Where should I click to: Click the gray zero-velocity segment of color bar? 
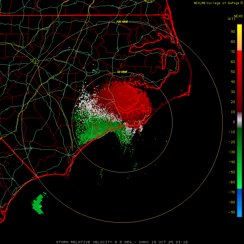point(239,120)
